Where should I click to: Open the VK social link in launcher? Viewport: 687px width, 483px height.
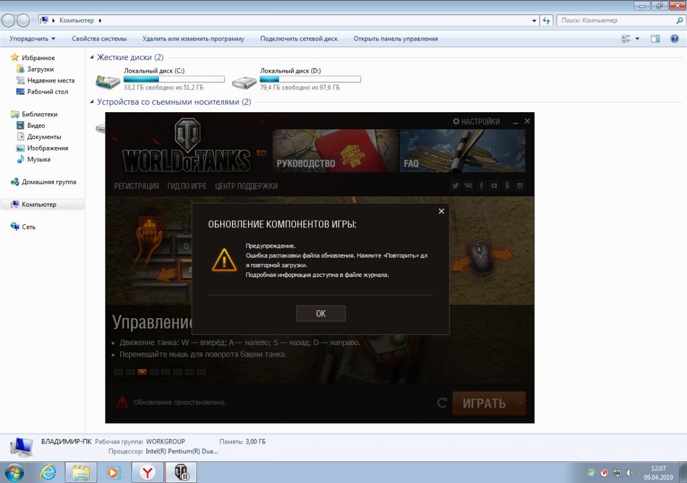[x=468, y=185]
